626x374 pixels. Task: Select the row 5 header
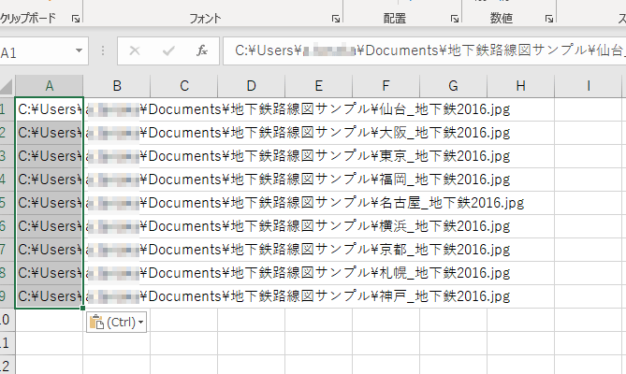pos(7,202)
